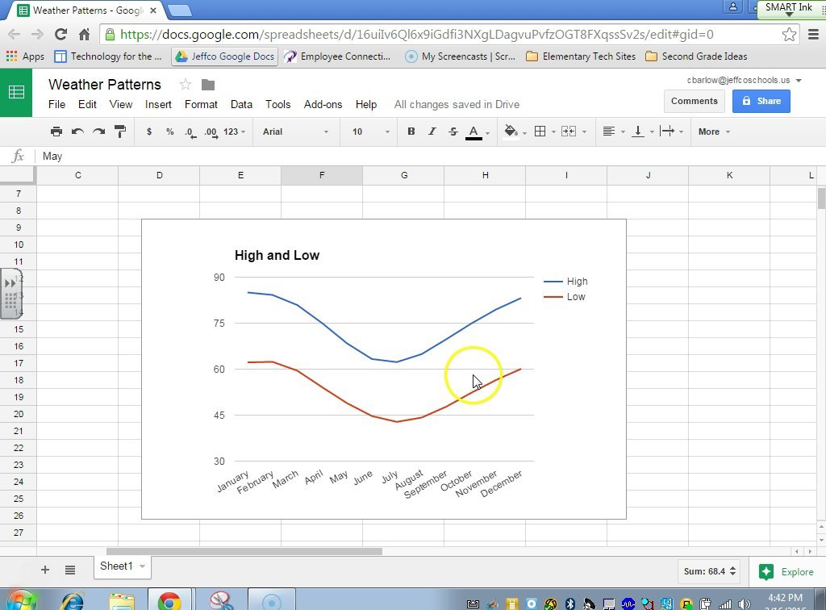Image resolution: width=826 pixels, height=610 pixels.
Task: Open the Borders tool
Action: [x=540, y=131]
